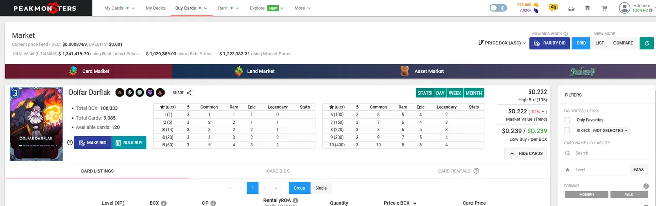Open My Decks in the top menu
Image resolution: width=656 pixels, height=206 pixels.
[x=155, y=8]
